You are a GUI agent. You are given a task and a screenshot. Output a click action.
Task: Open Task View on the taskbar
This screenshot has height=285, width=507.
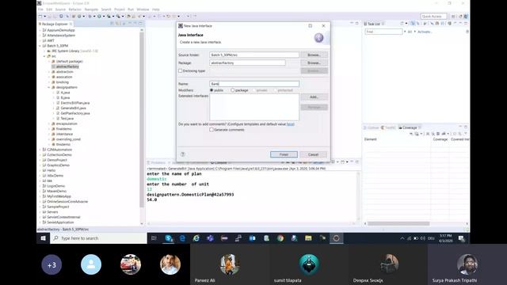(x=154, y=238)
